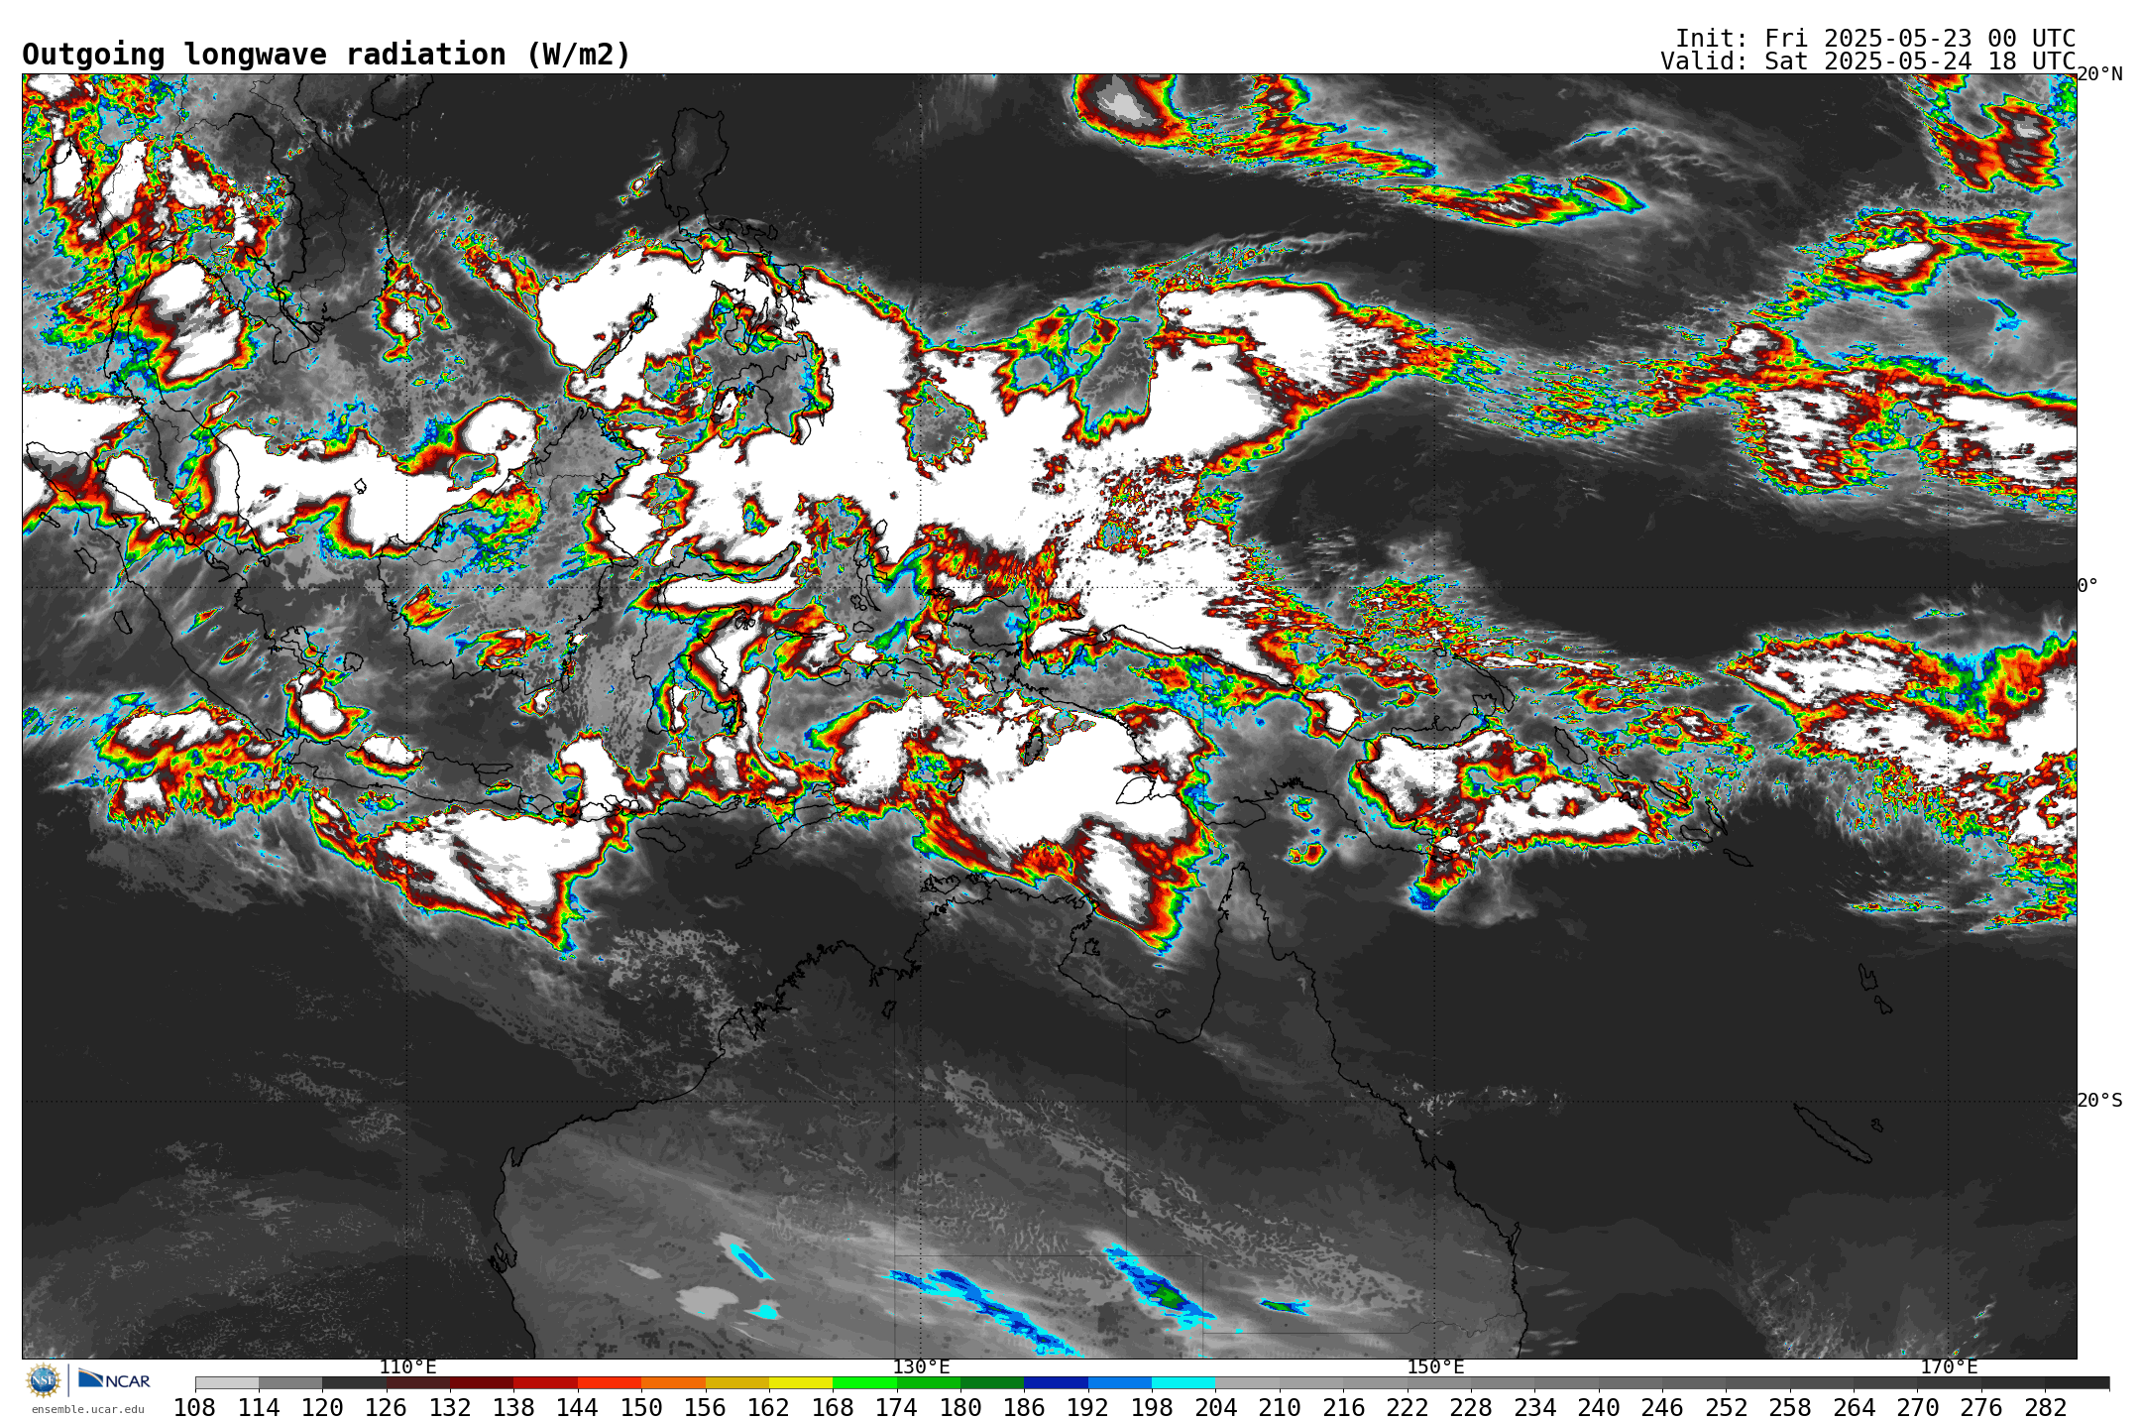Pick the light grey 108–114 colorbar swatch
The image size is (2141, 1421).
point(227,1382)
